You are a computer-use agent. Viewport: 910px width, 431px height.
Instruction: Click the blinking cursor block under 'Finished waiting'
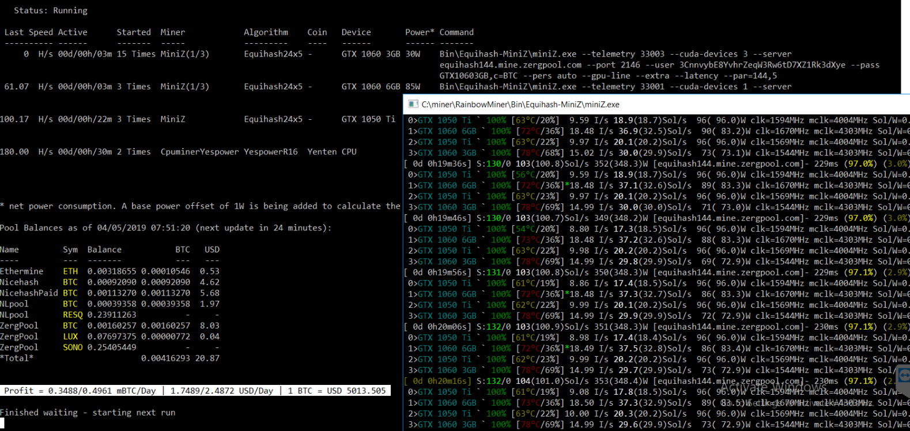pos(2,424)
